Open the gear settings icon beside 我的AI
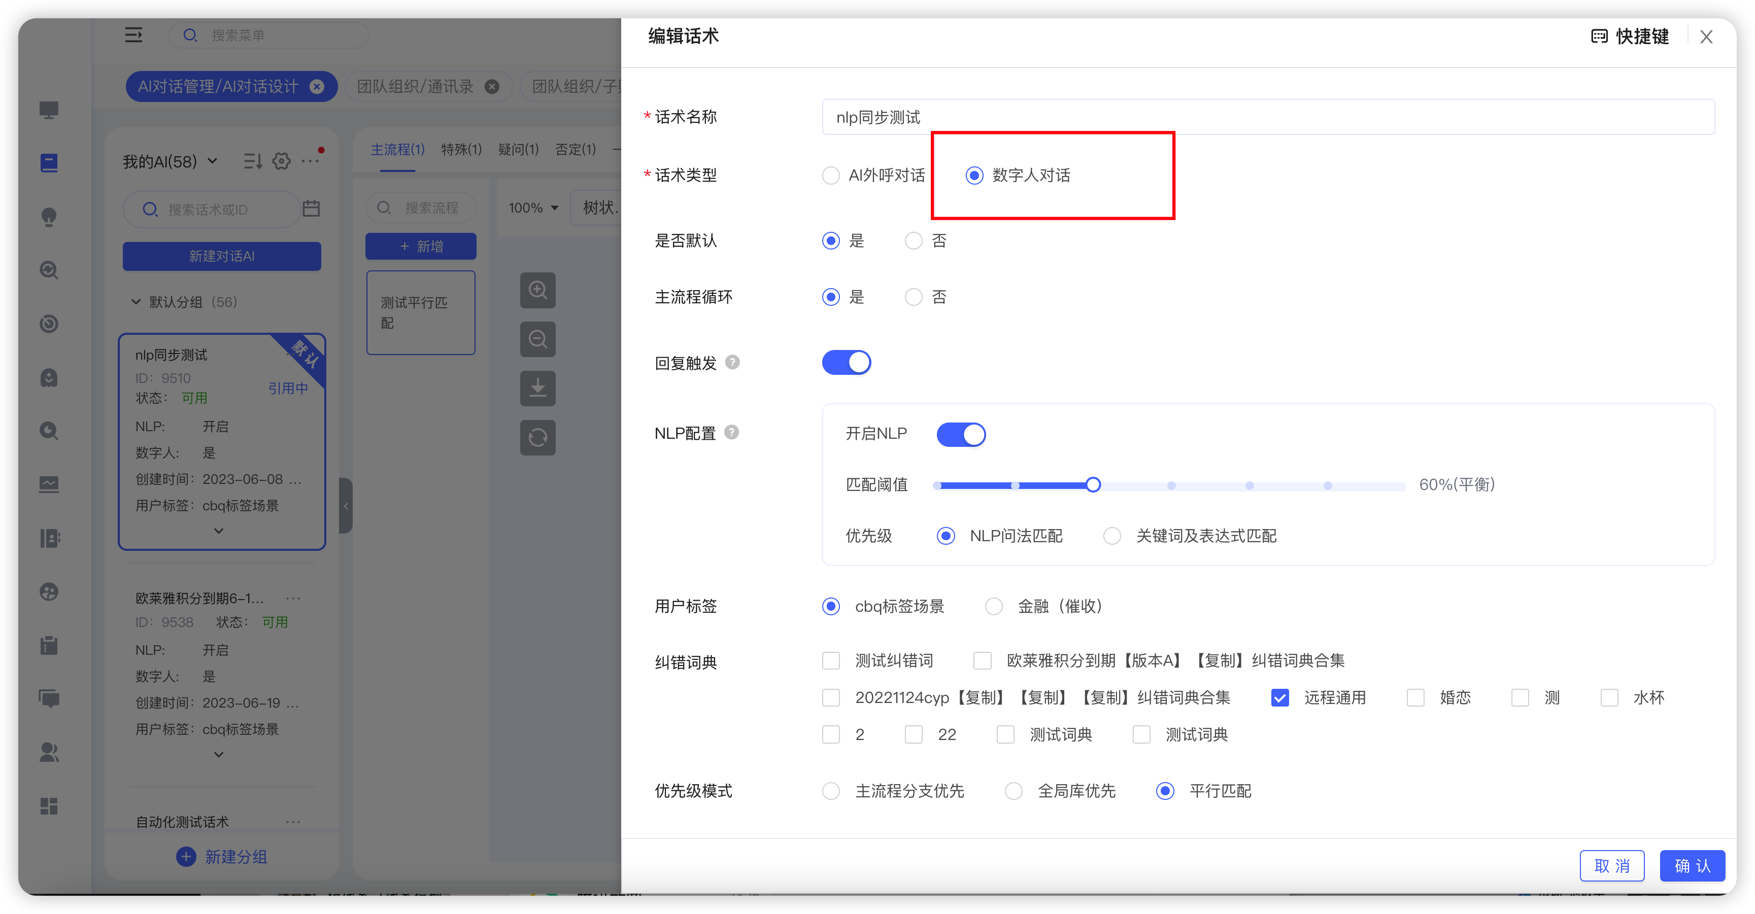This screenshot has height=914, width=1755. pos(281,161)
